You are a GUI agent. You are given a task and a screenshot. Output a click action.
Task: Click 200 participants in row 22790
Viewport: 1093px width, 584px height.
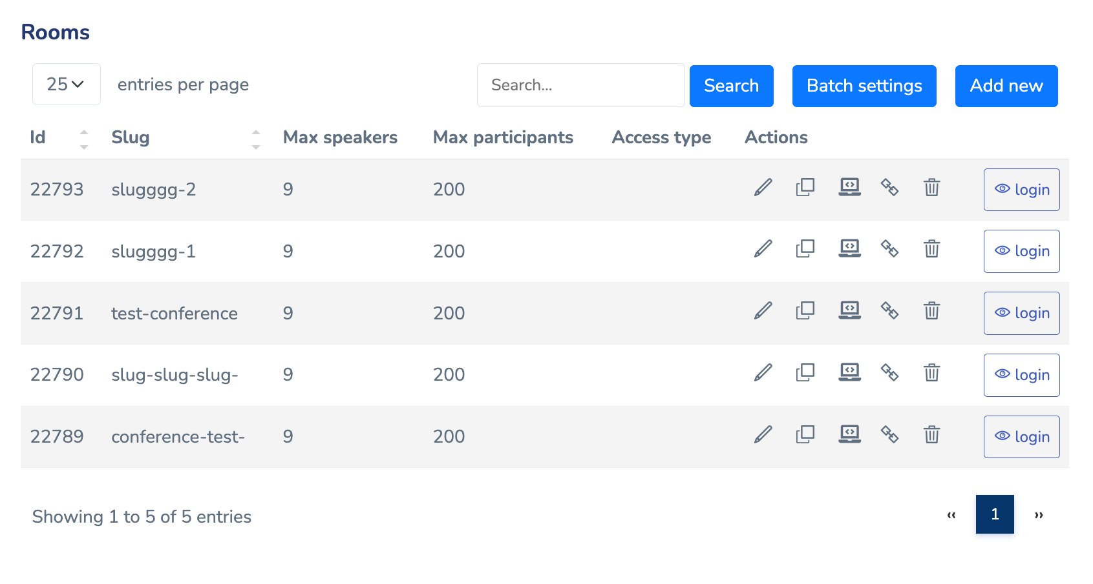[449, 374]
